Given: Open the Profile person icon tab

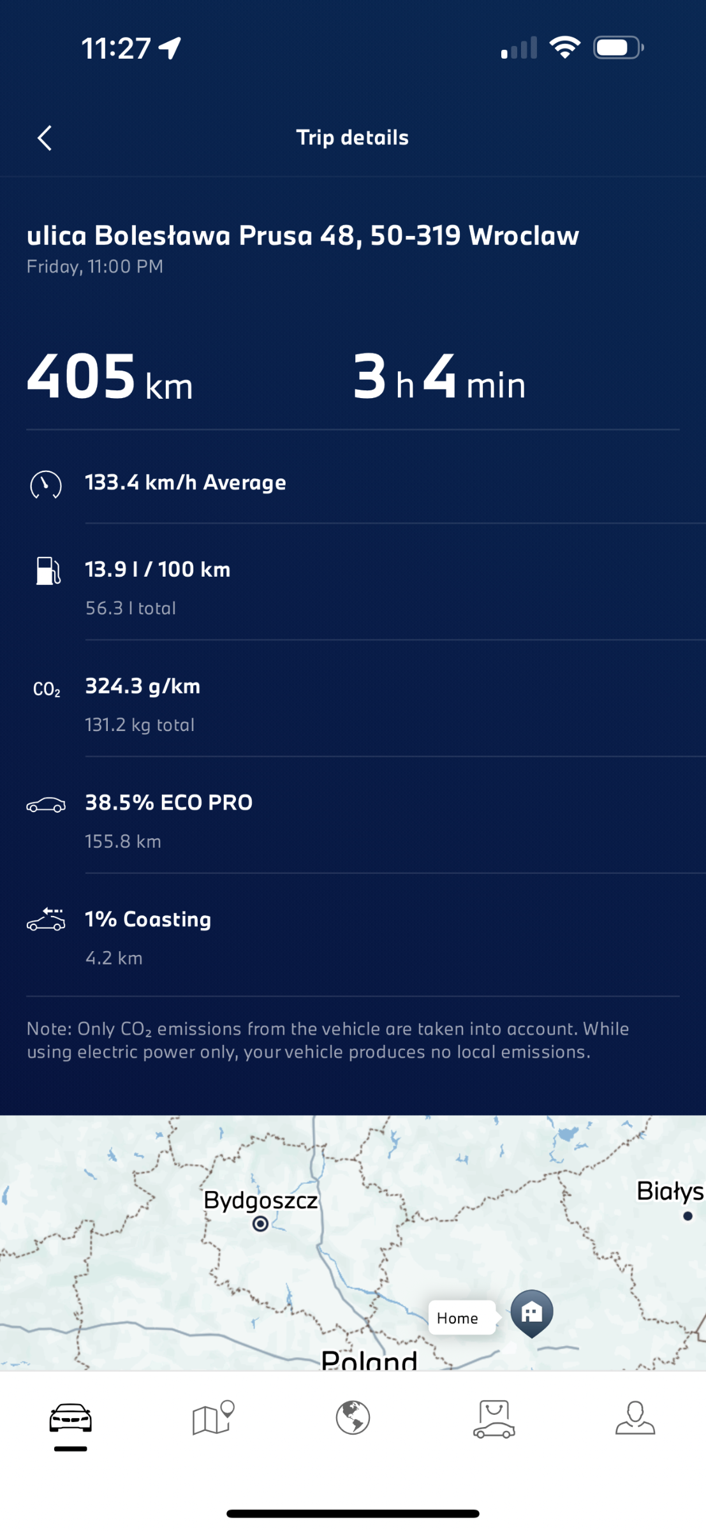Looking at the screenshot, I should coord(635,1417).
